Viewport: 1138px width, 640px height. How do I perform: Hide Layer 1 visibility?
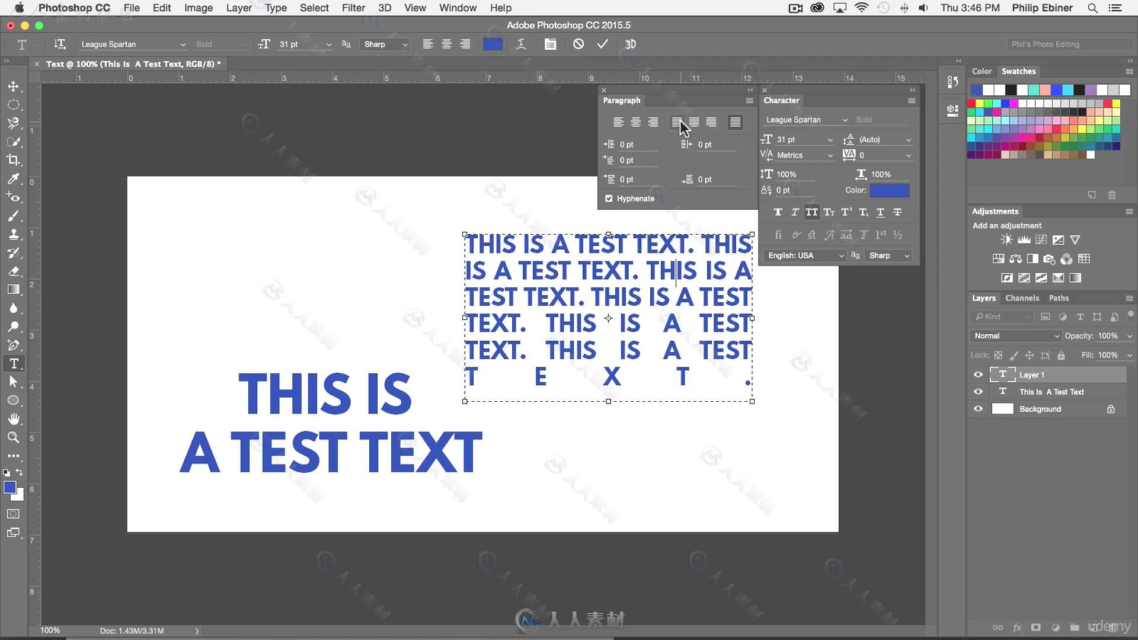click(978, 375)
